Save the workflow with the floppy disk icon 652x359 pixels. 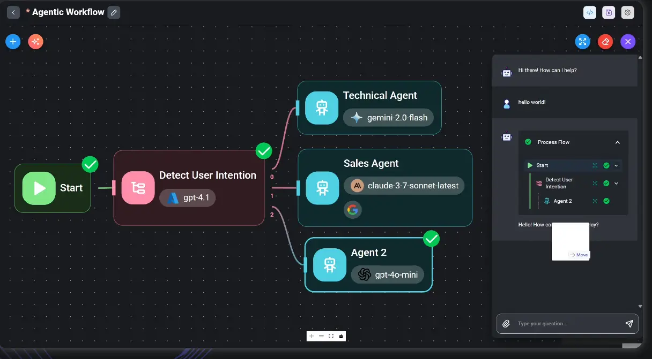point(609,13)
